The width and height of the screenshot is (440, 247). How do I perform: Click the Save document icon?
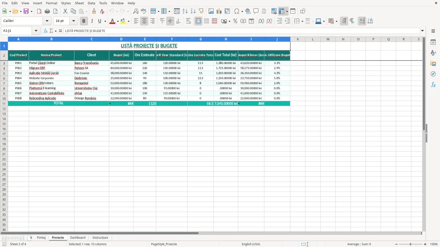[x=26, y=11]
